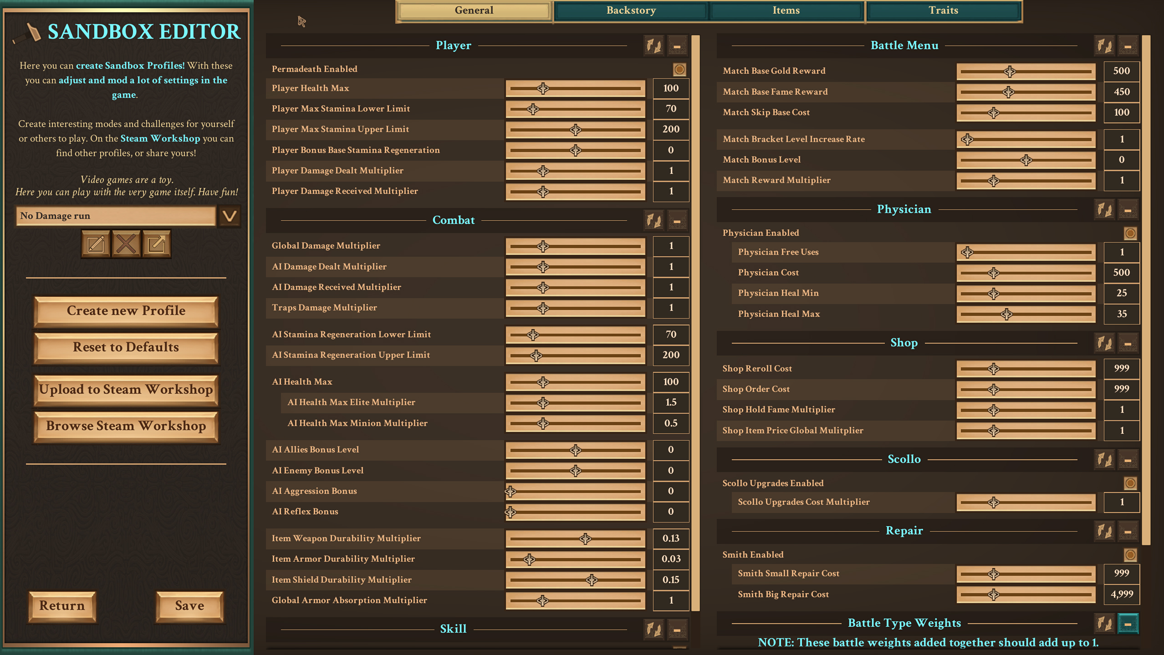Viewport: 1164px width, 655px height.
Task: Collapse the Player section
Action: coord(677,46)
